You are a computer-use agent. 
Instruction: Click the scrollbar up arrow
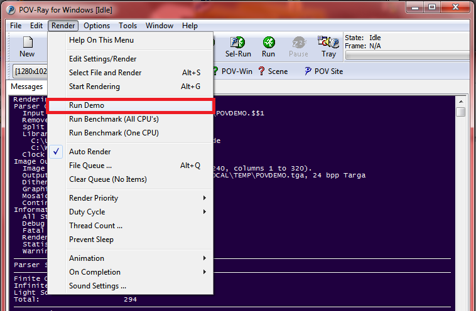click(x=460, y=102)
